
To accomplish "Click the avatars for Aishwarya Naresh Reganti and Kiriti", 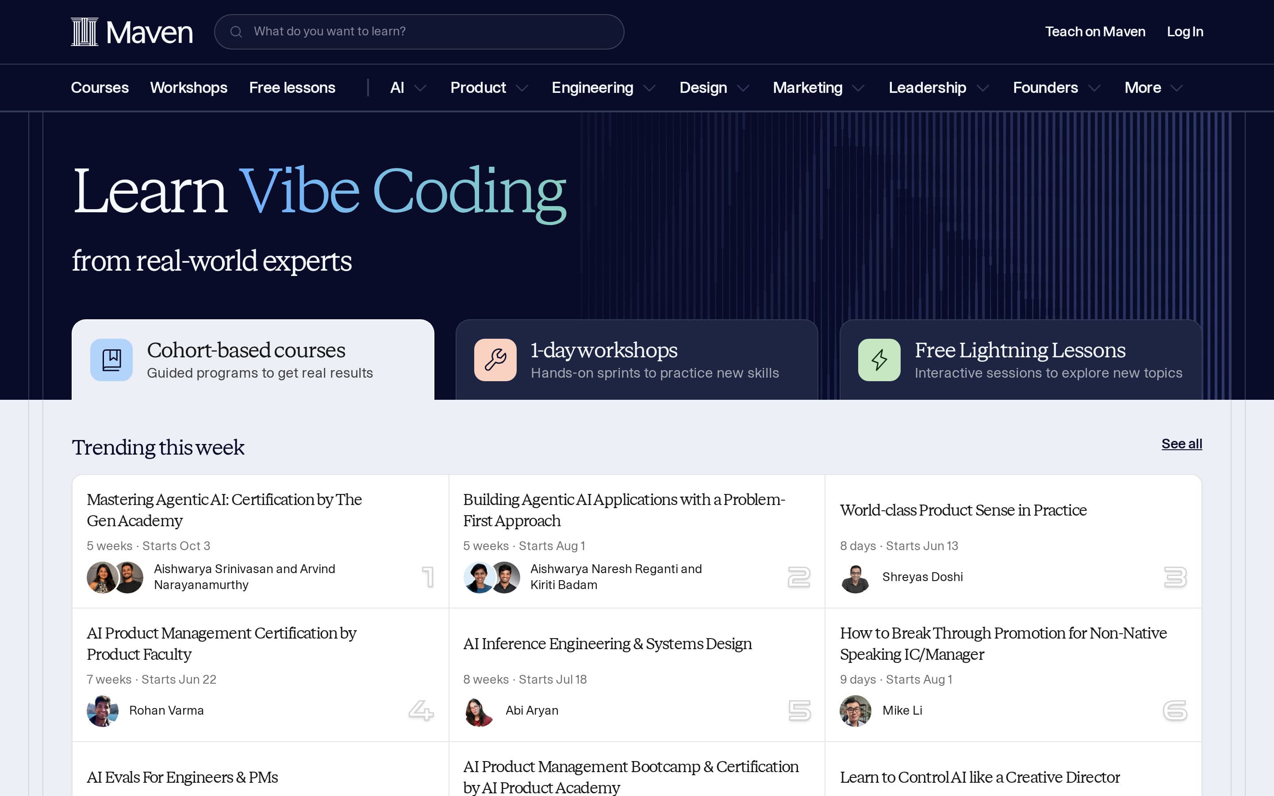I will click(x=492, y=578).
